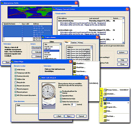Viewport: 131px width, 124px height.
Task: Click Actions button in Privacy Control Center
Action: [x=122, y=52]
